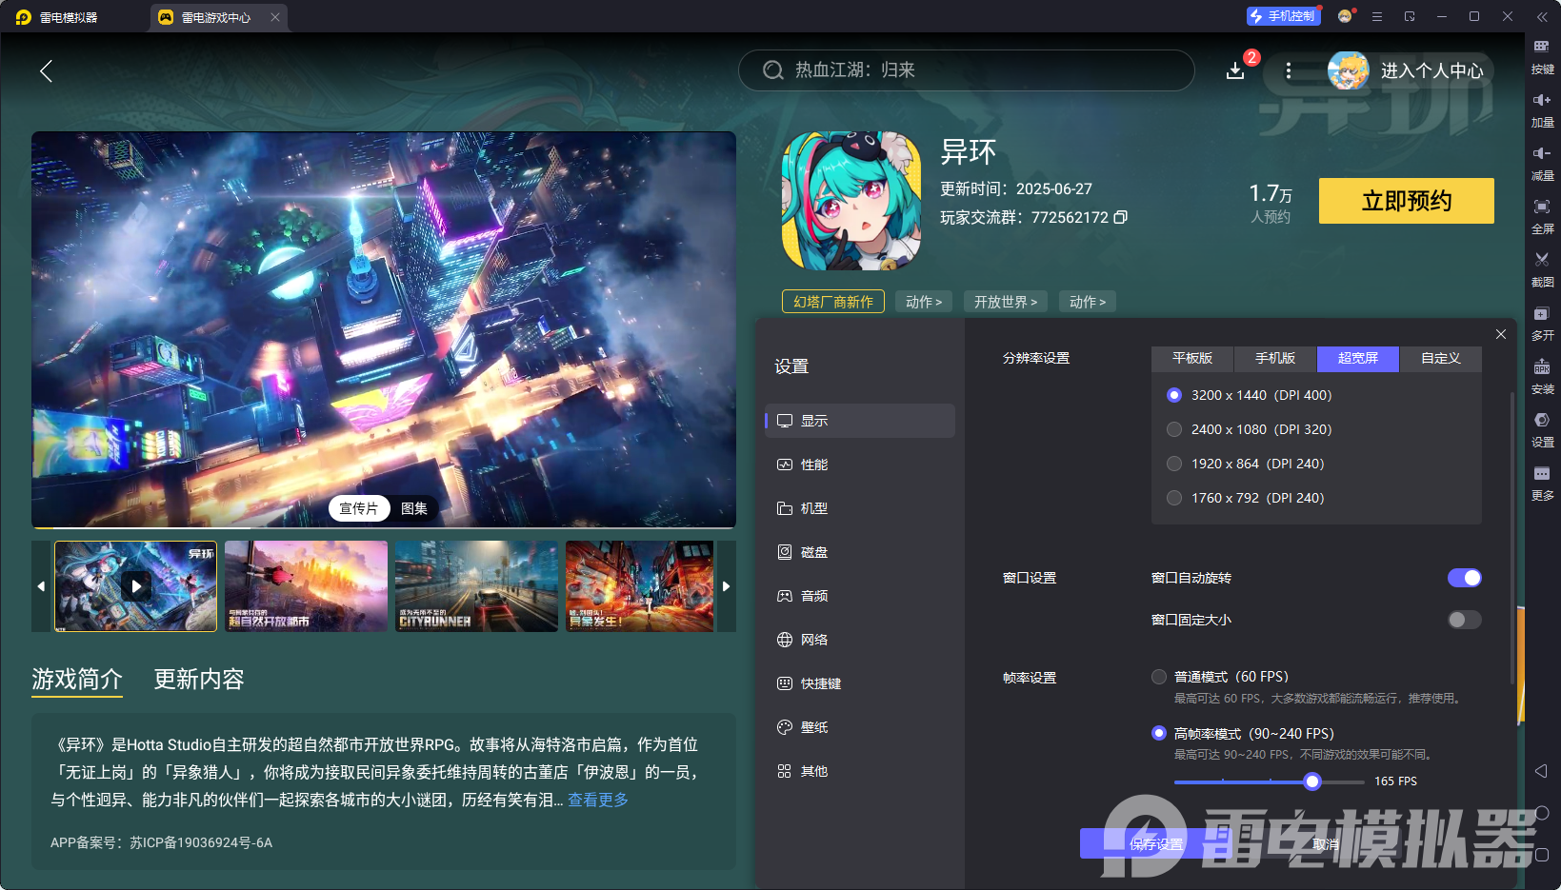Screen dimensions: 1561x890
Task: Open the three-dot more options menu
Action: [1289, 70]
